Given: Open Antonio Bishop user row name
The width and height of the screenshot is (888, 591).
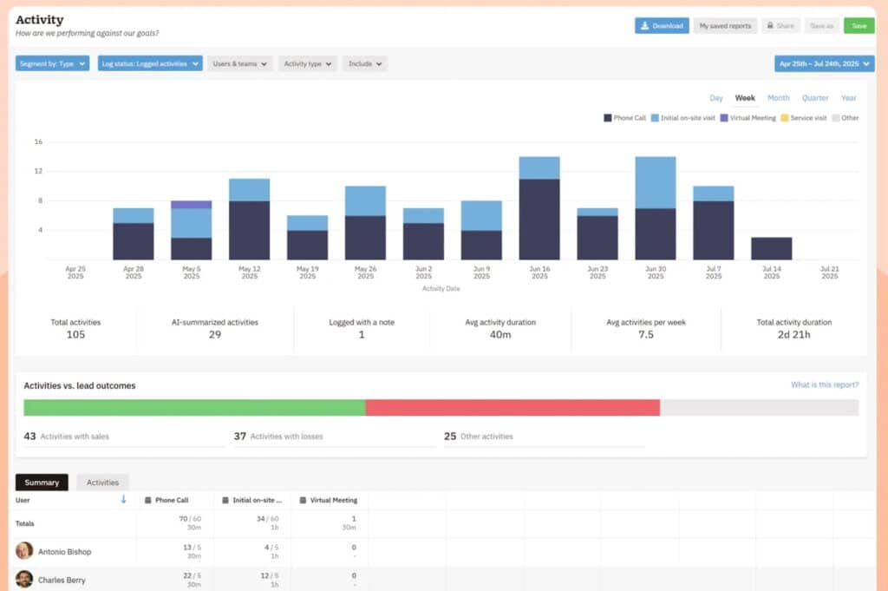Looking at the screenshot, I should point(64,551).
